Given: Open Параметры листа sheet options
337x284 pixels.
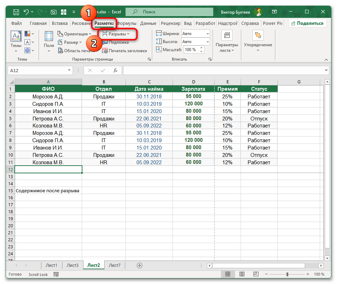Looking at the screenshot, I should click(x=227, y=42).
